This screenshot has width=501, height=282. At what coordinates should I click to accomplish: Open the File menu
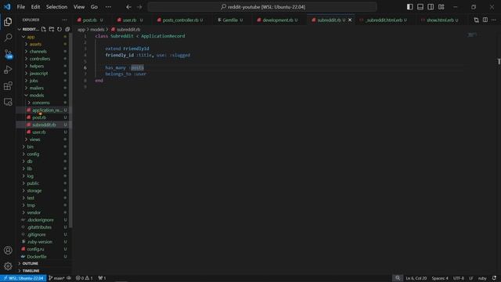pyautogui.click(x=21, y=7)
